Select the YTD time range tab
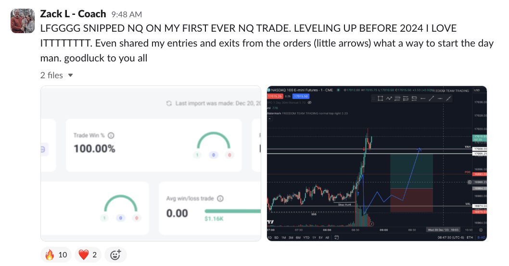The image size is (509, 266). 306,237
